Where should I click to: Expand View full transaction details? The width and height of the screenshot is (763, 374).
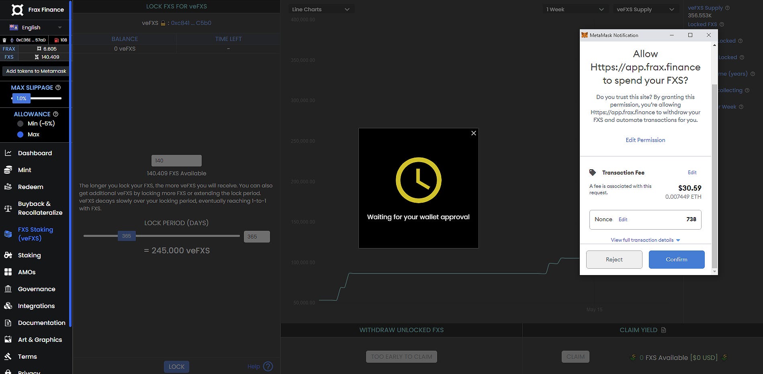tap(645, 240)
